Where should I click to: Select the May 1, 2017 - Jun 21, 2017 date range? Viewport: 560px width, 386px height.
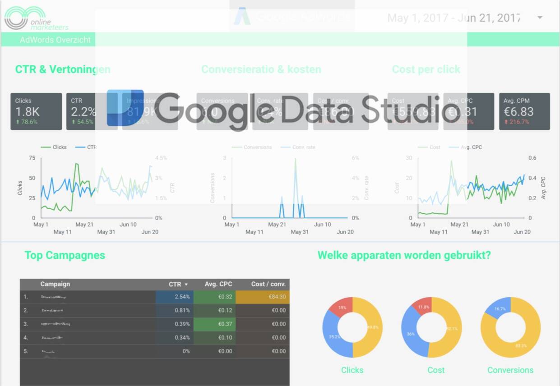pyautogui.click(x=454, y=18)
